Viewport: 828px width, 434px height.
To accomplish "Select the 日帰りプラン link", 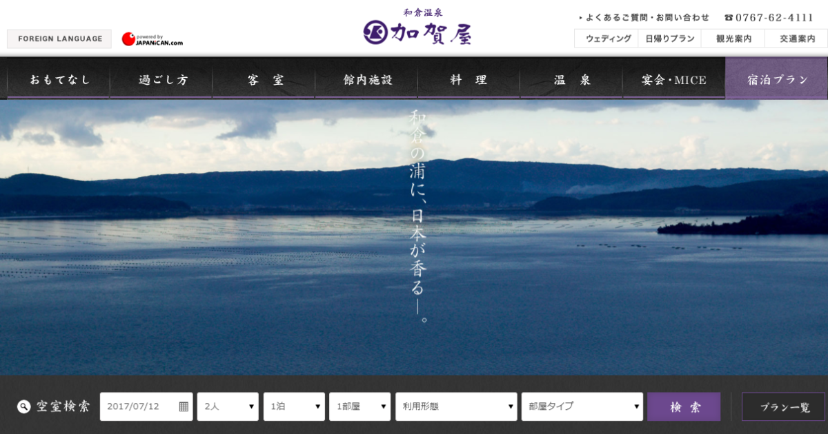I will 669,39.
